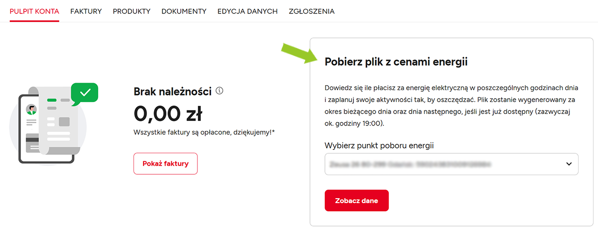Screen dimensions: 598x232
Task: Click the user avatar in the illustration
Action: click(x=32, y=109)
